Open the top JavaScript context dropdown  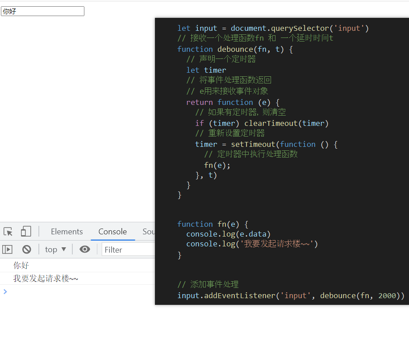(55, 250)
